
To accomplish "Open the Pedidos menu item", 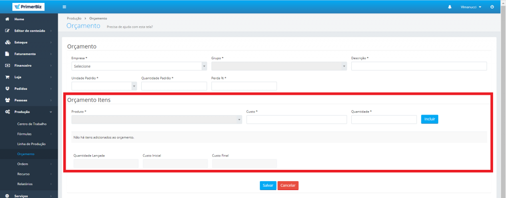I will coord(29,89).
